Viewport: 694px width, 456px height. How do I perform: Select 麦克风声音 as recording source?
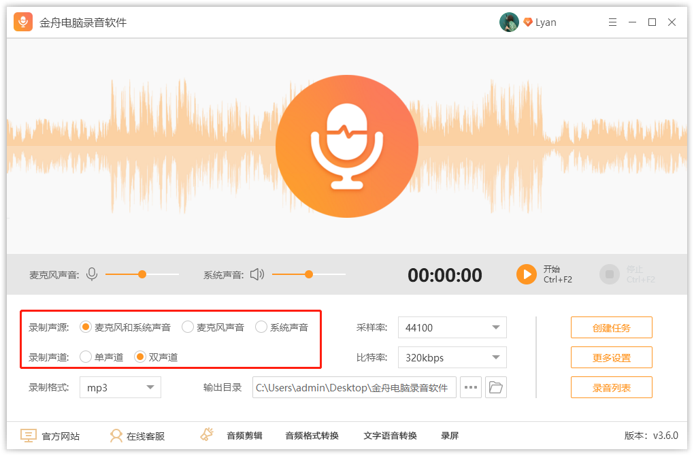188,327
